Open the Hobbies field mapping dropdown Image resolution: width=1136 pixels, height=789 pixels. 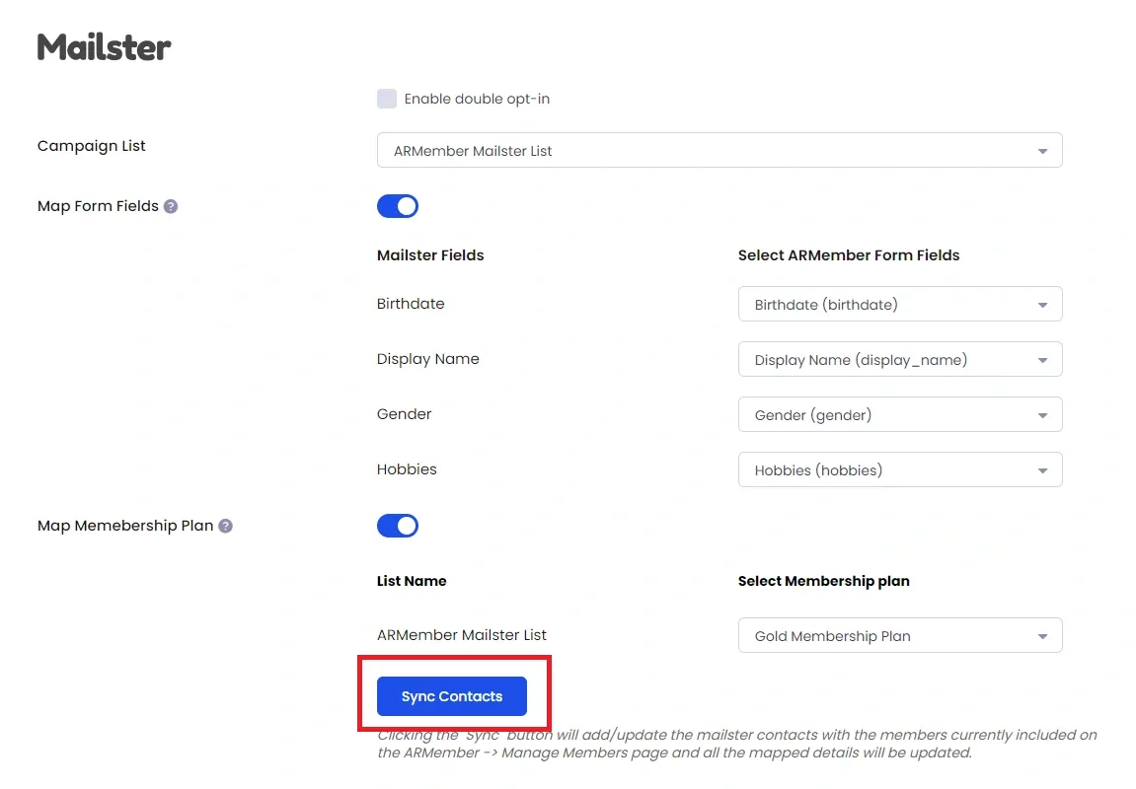(x=900, y=469)
